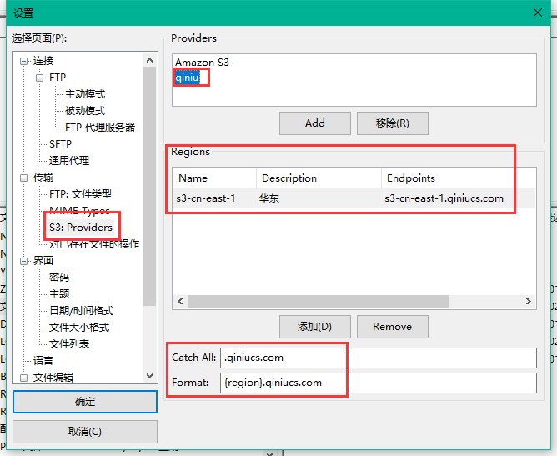Viewport: 557px width, 456px height.
Task: Click the Remove region button
Action: (x=392, y=326)
